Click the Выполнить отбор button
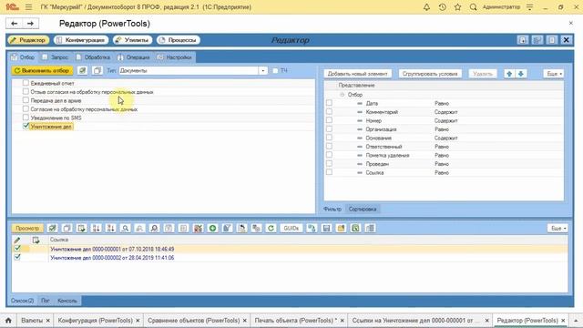The width and height of the screenshot is (583, 328). [42, 70]
